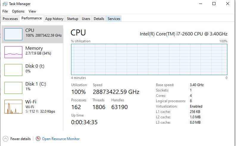Click the Wi-Fi sidebar label
236x146 pixels.
[31, 102]
